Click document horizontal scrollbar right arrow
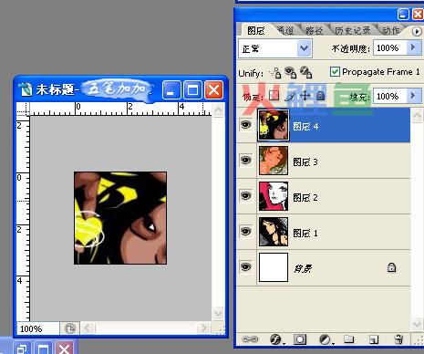 point(202,328)
